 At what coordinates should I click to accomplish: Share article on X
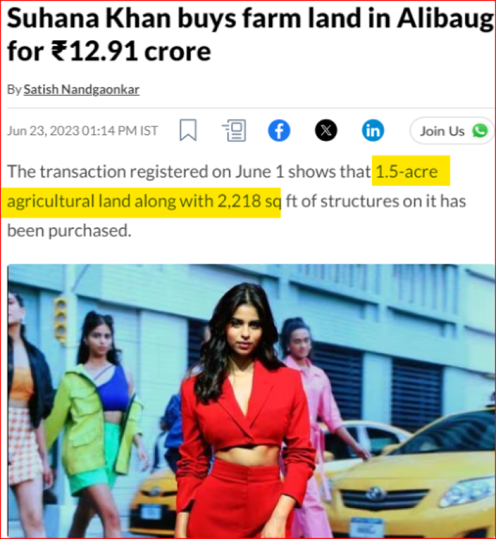[x=326, y=131]
